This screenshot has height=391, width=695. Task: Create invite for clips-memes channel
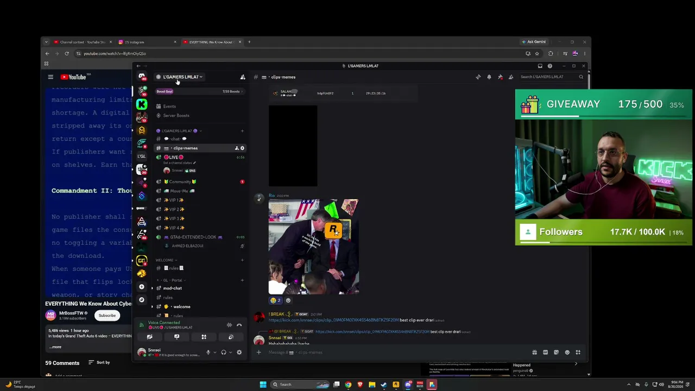tap(237, 148)
